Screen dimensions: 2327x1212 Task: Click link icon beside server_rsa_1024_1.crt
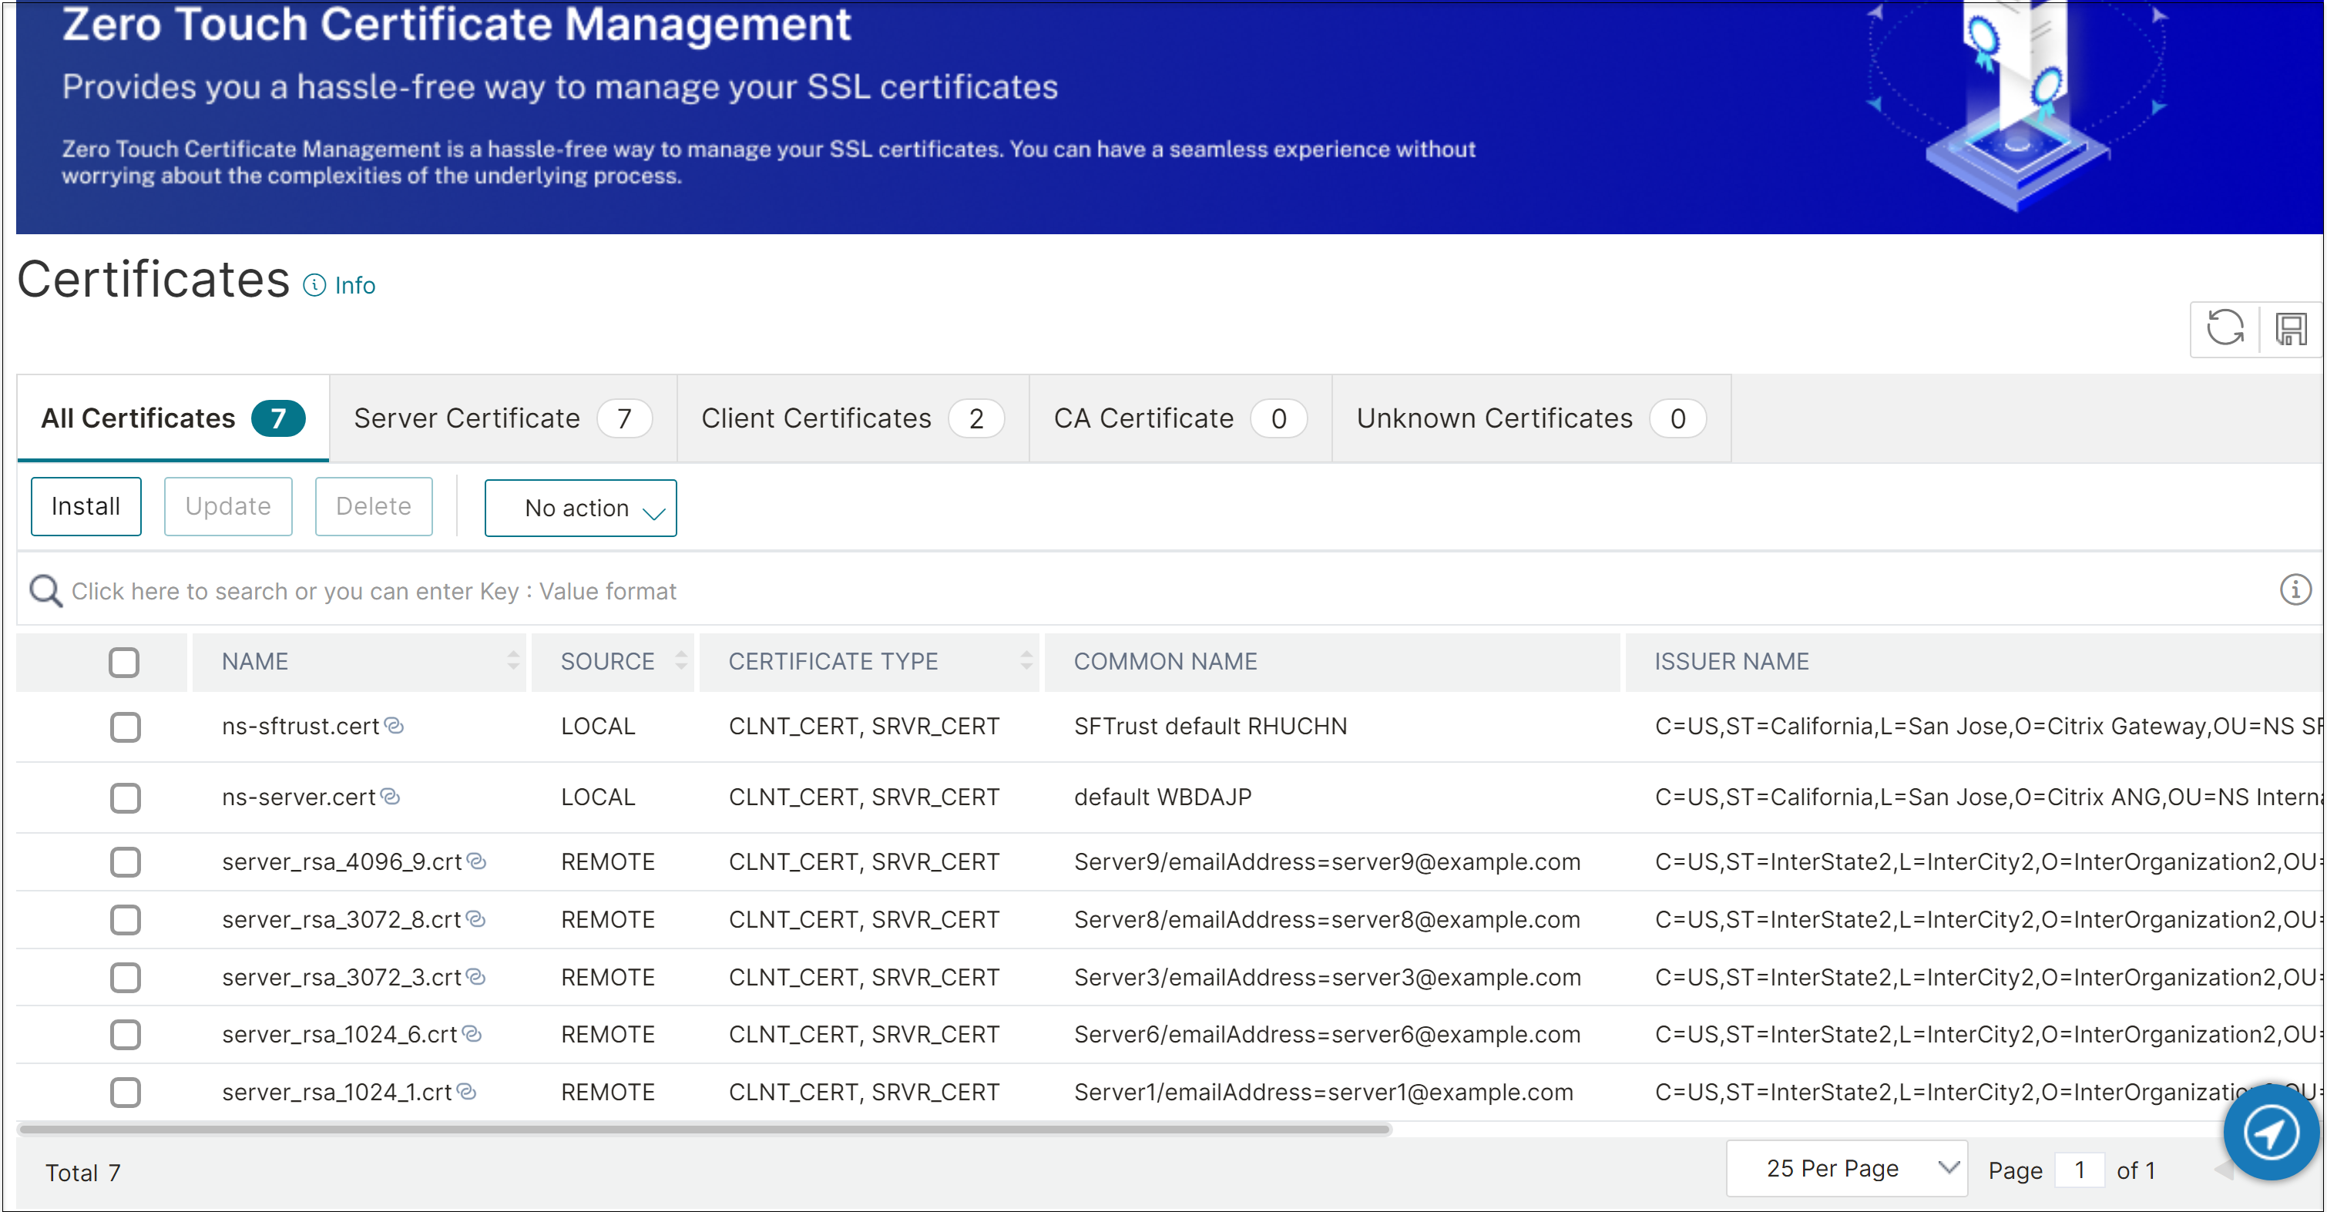coord(466,1092)
